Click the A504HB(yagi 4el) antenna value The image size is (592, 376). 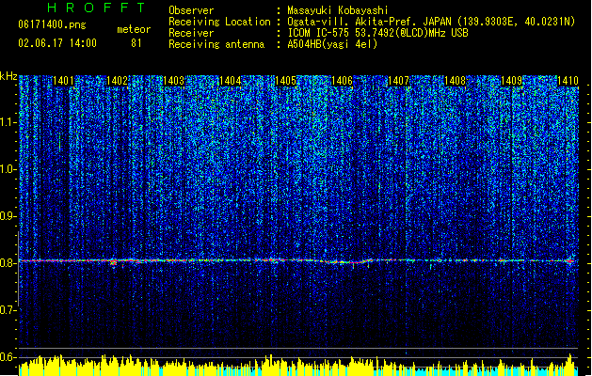click(332, 44)
